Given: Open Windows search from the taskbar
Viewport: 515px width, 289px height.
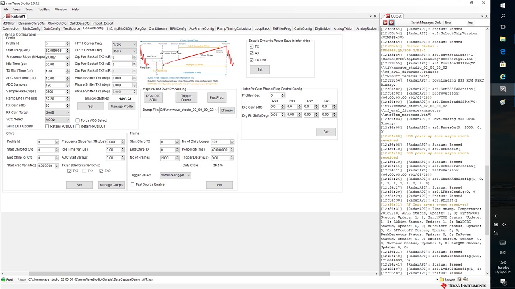Looking at the screenshot, I should pyautogui.click(x=503, y=16).
